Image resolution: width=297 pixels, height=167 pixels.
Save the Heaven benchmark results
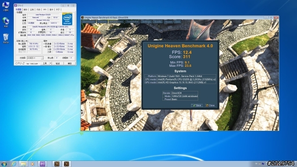pyautogui.click(x=197, y=105)
